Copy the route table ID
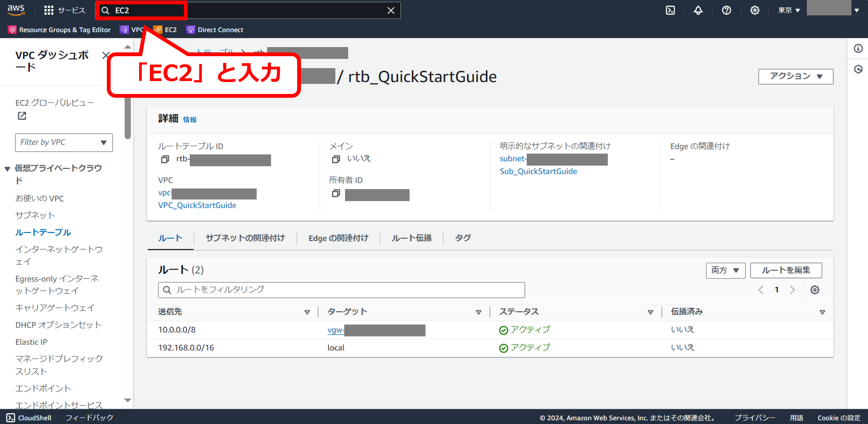868x424 pixels. coord(165,159)
